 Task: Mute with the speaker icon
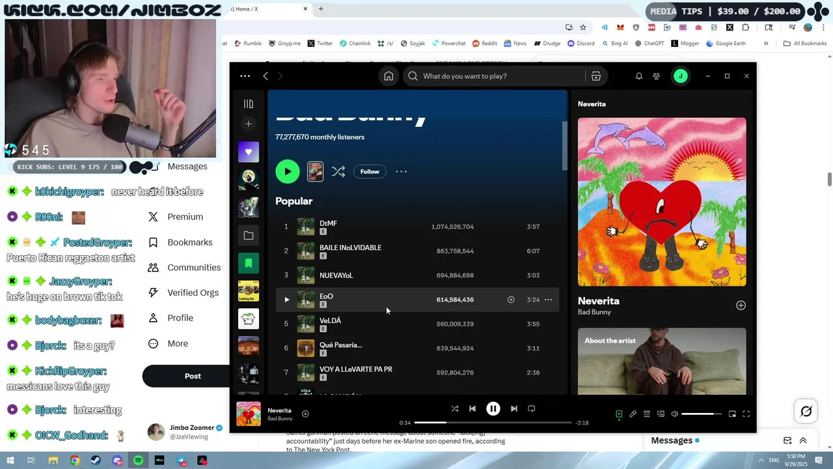point(674,414)
